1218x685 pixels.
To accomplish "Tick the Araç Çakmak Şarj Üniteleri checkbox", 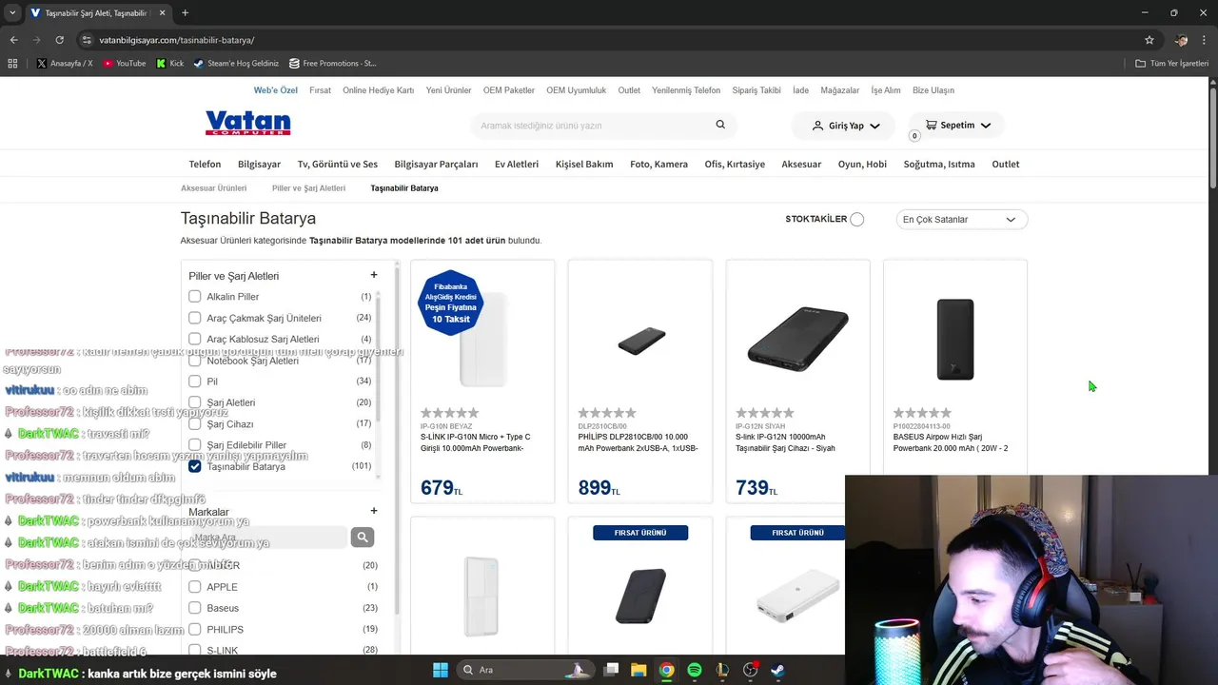I will pos(195,318).
